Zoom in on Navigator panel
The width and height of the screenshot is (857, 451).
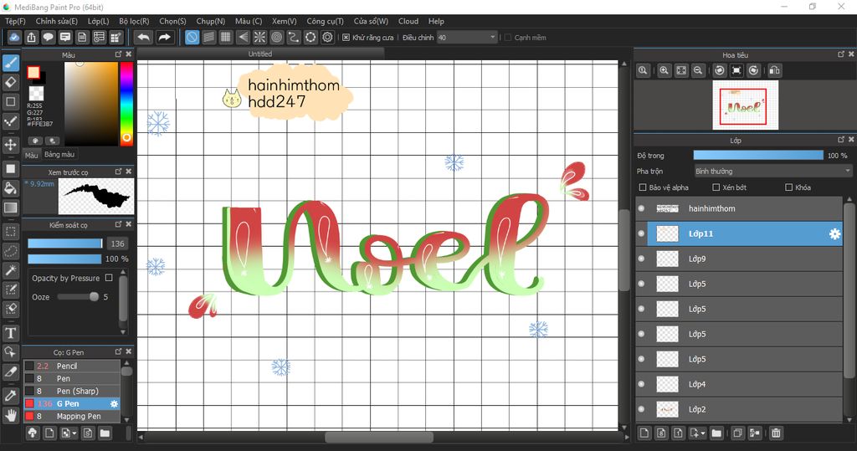tap(664, 70)
